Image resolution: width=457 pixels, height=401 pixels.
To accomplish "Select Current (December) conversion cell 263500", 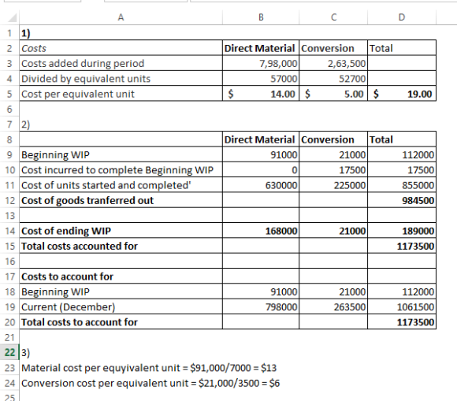I will click(x=333, y=307).
